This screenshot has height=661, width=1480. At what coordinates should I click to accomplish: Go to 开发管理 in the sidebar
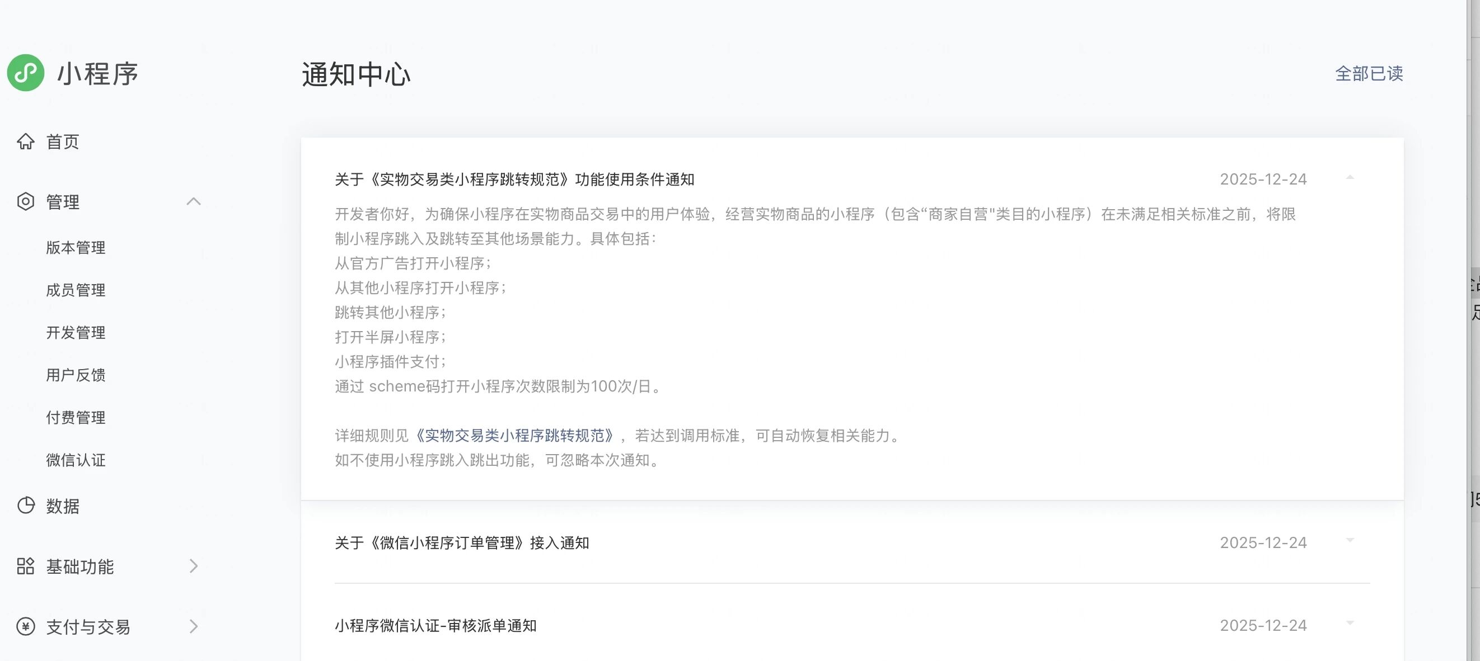pos(76,333)
